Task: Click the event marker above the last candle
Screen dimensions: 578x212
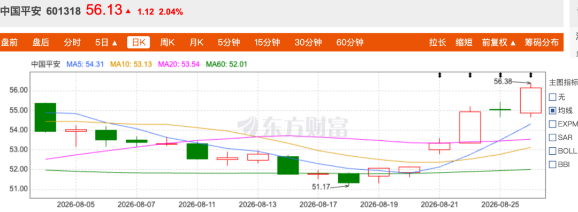Action: coord(530,75)
